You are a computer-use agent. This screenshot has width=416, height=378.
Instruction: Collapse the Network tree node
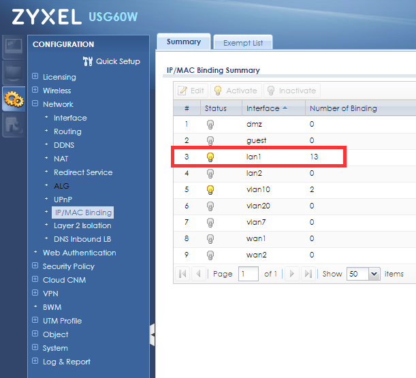tap(35, 104)
